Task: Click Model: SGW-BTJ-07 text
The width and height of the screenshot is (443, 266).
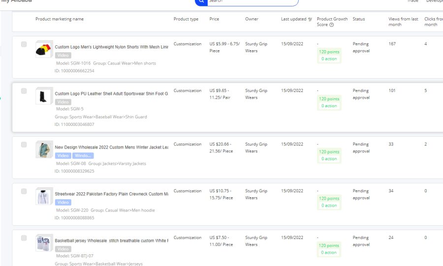Action: point(75,256)
